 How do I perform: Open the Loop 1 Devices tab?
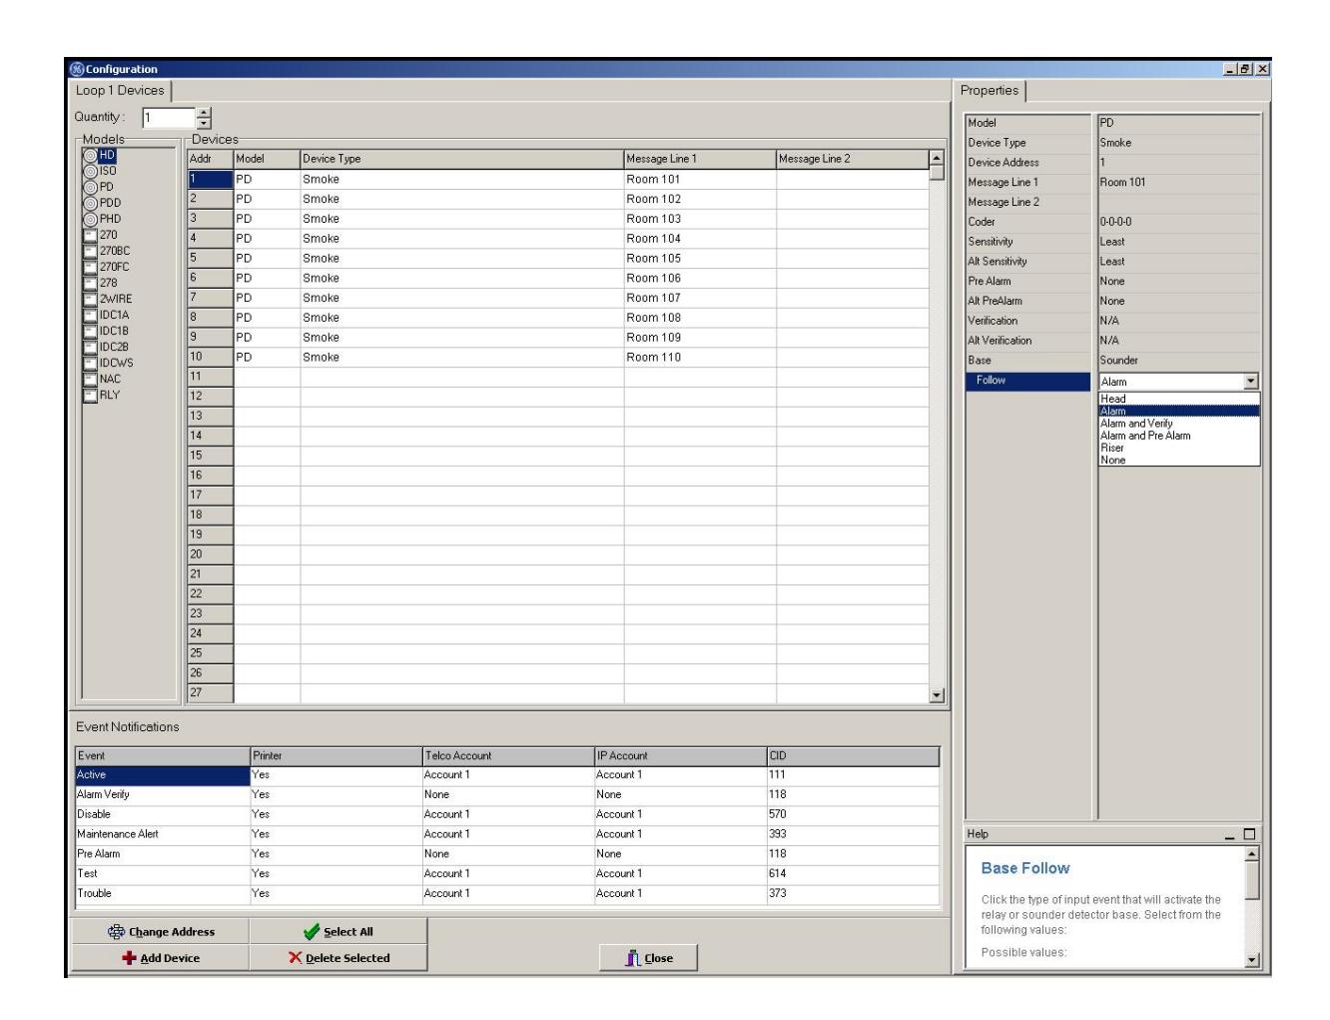tap(120, 91)
